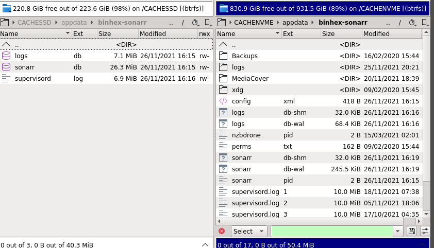This screenshot has width=434, height=248.
Task: Open the filter text history dropdown arrow
Action: [398, 231]
